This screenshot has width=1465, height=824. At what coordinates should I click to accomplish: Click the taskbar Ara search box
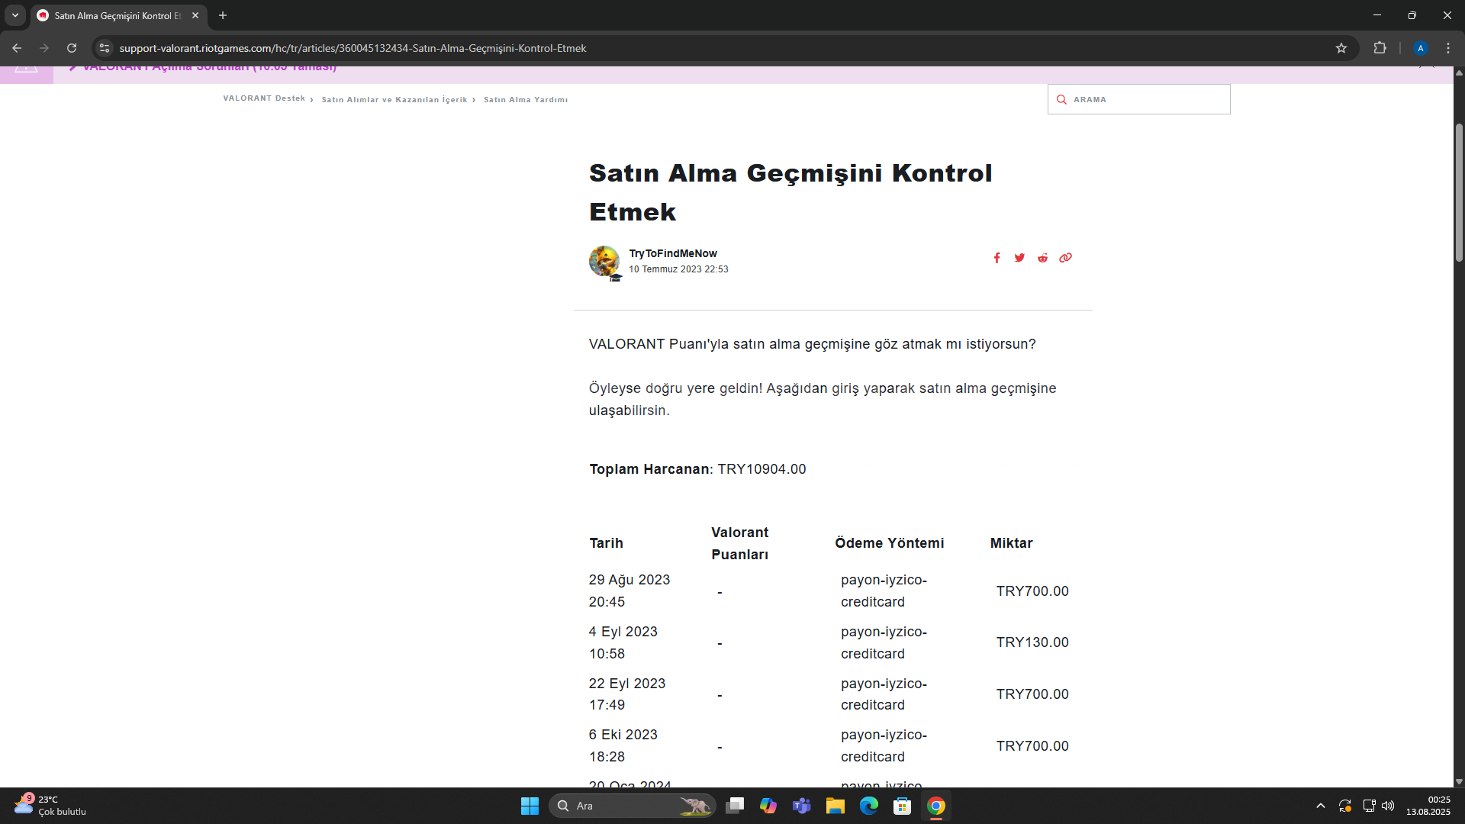pos(632,806)
